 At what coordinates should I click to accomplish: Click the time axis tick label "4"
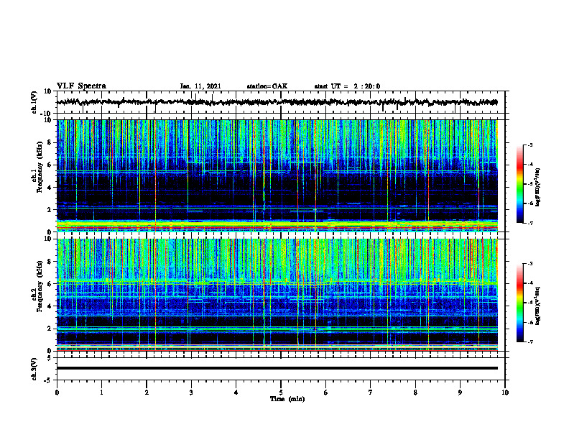click(x=236, y=393)
